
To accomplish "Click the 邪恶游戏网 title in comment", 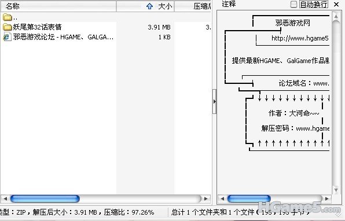I will (293, 23).
